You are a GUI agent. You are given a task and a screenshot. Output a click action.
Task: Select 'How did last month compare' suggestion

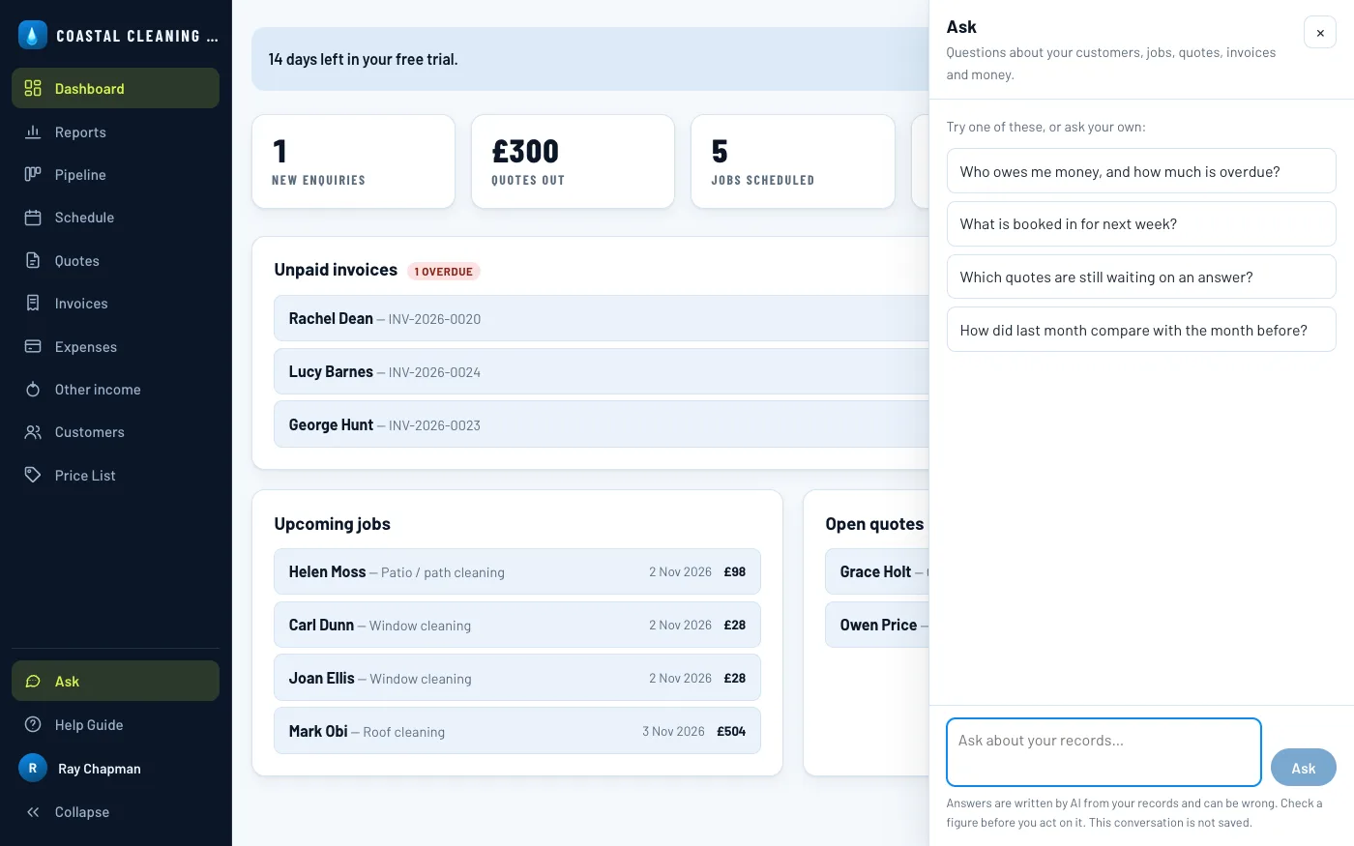click(1141, 330)
